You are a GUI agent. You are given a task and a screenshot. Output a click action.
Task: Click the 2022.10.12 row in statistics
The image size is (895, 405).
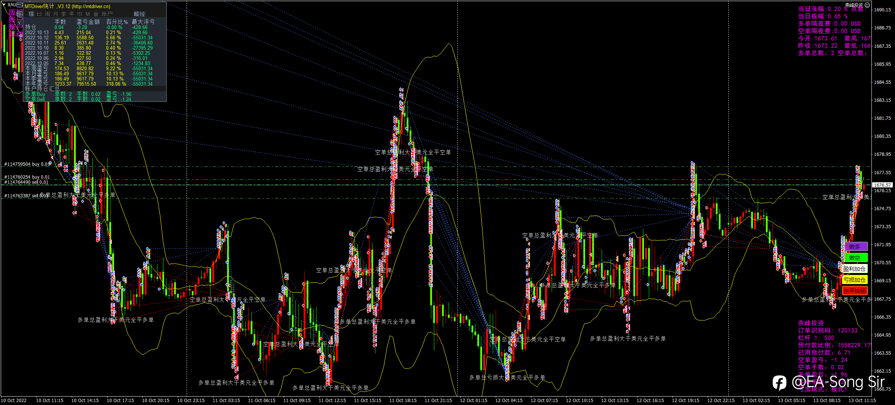coord(89,38)
